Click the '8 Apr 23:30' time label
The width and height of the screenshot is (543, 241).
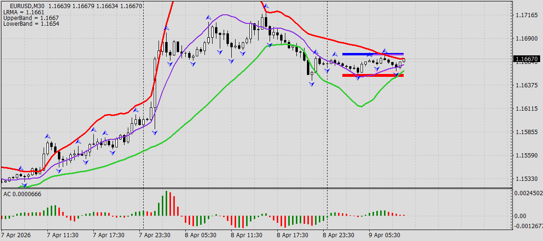(x=339, y=235)
